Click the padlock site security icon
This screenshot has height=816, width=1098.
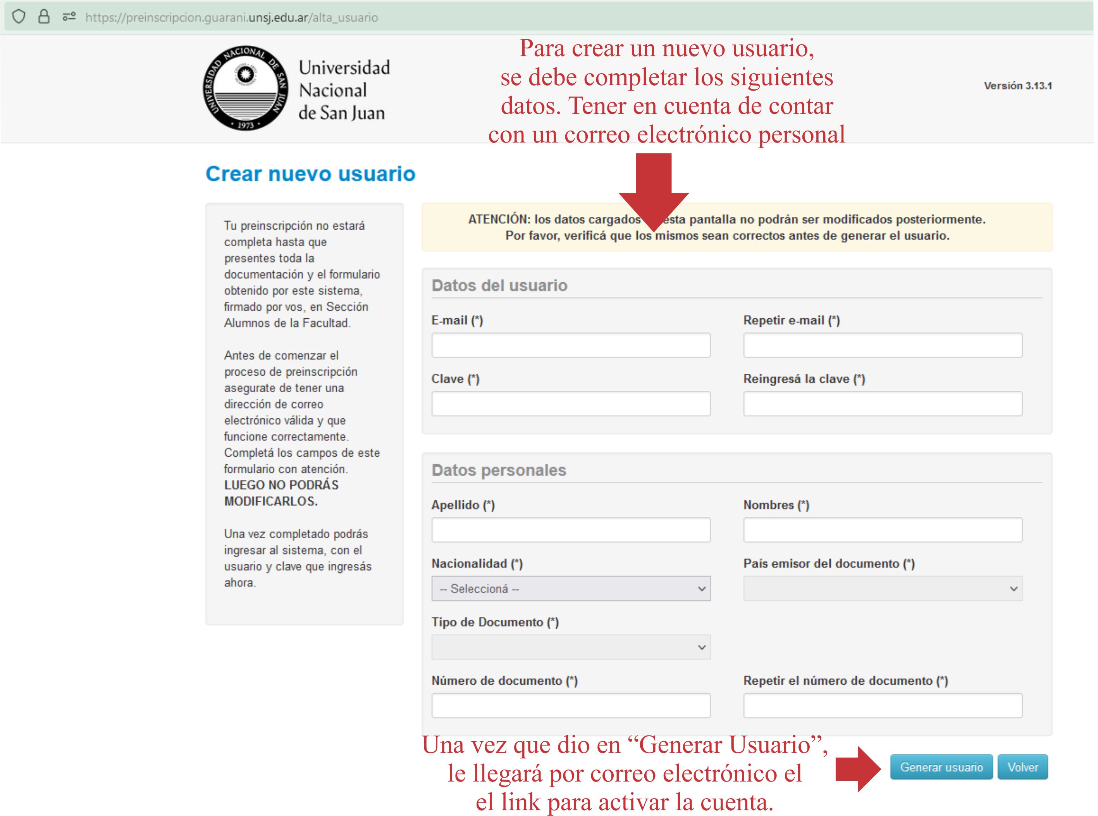coord(44,17)
